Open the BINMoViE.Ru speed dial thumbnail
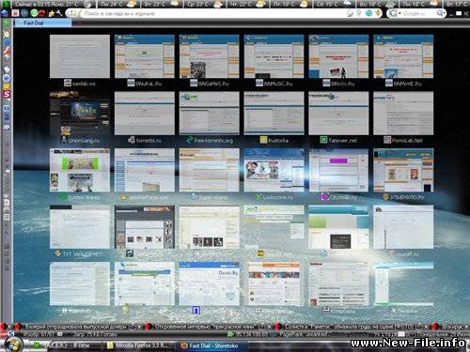 pyautogui.click(x=403, y=56)
